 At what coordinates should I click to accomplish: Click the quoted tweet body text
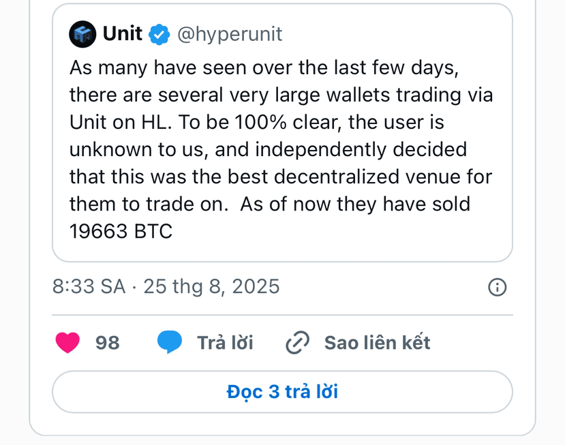281,149
